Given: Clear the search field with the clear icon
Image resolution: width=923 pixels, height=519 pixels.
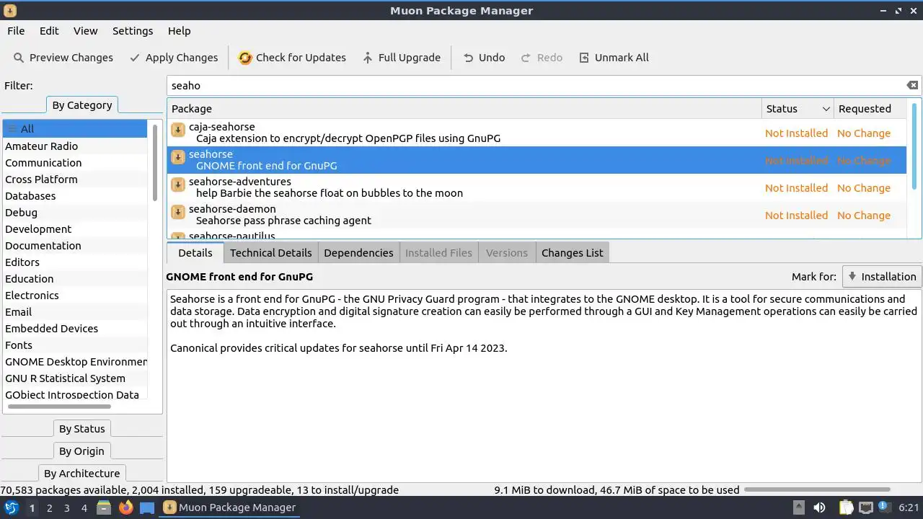Looking at the screenshot, I should (912, 85).
